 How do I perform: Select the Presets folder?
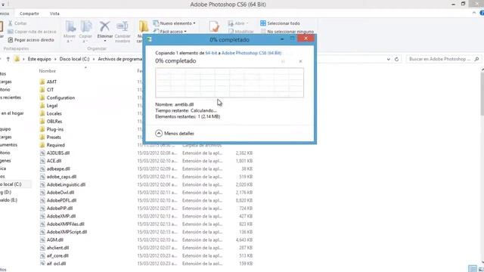point(51,138)
